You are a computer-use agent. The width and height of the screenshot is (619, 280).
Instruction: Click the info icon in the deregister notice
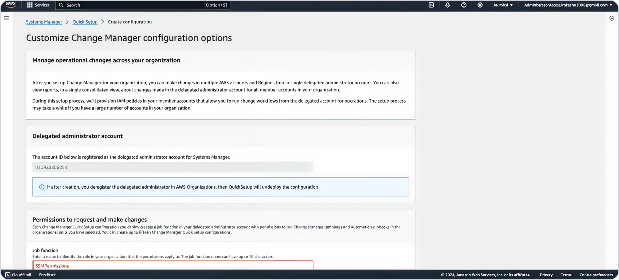[42, 187]
